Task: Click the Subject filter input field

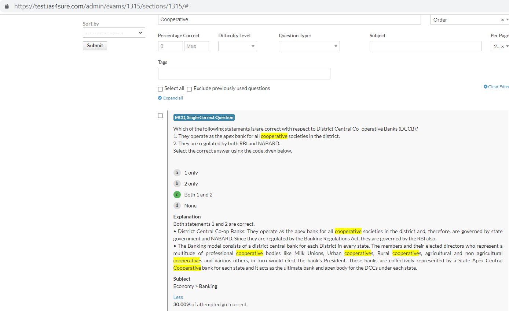Action: (425, 46)
